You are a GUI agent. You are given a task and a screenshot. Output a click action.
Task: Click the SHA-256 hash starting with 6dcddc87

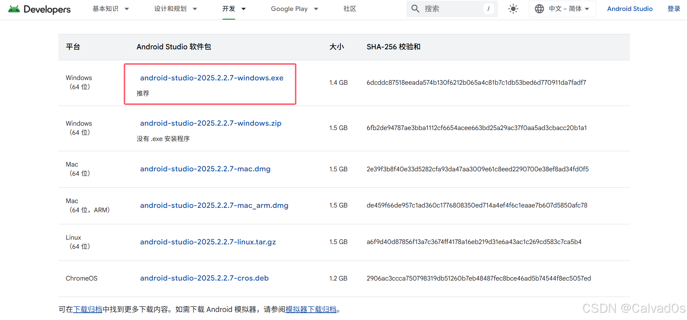coord(476,83)
